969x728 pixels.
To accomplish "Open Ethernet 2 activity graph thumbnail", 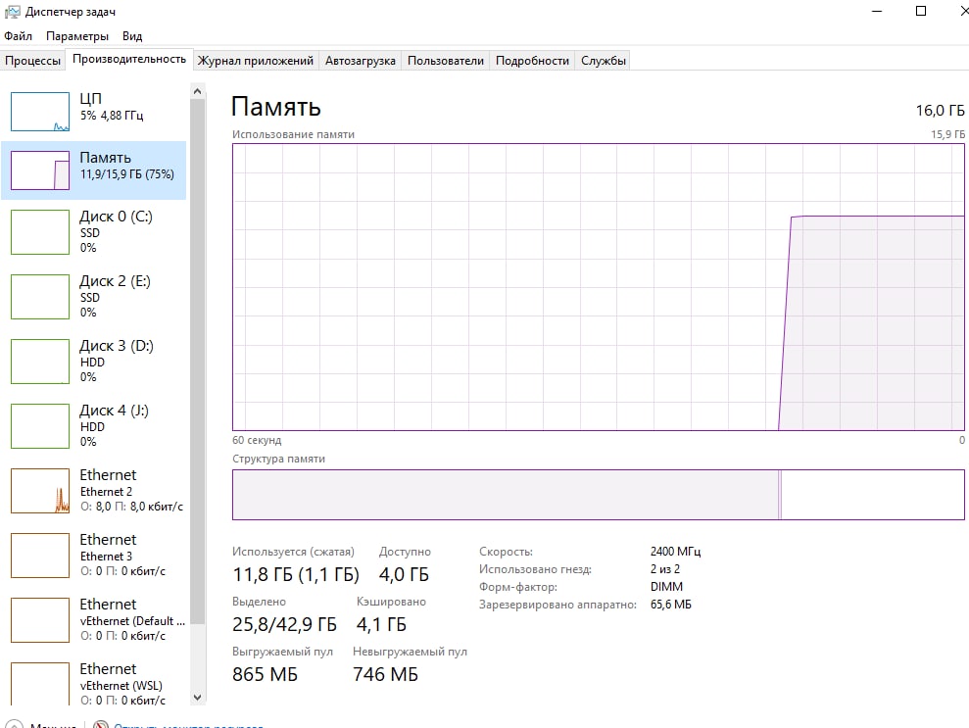I will point(40,491).
